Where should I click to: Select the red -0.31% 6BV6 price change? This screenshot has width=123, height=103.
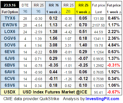coord(114,65)
